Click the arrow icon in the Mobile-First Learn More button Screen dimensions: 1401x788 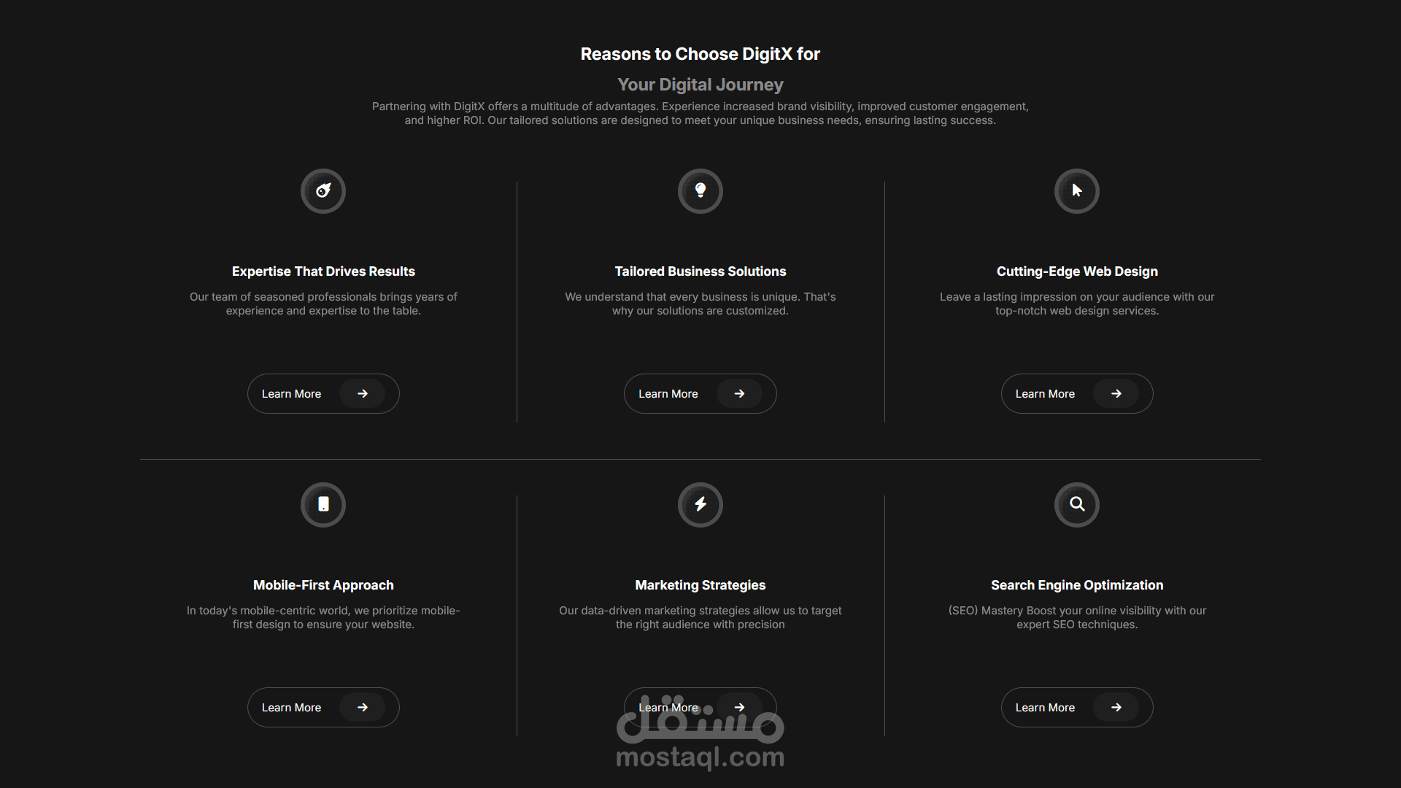coord(363,708)
